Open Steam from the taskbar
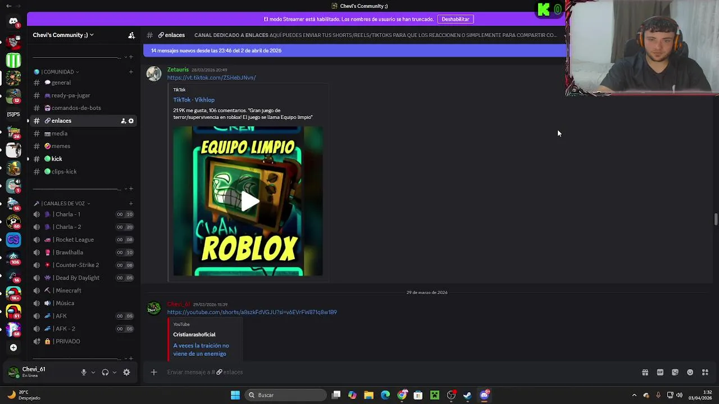Image resolution: width=719 pixels, height=404 pixels. [467, 395]
